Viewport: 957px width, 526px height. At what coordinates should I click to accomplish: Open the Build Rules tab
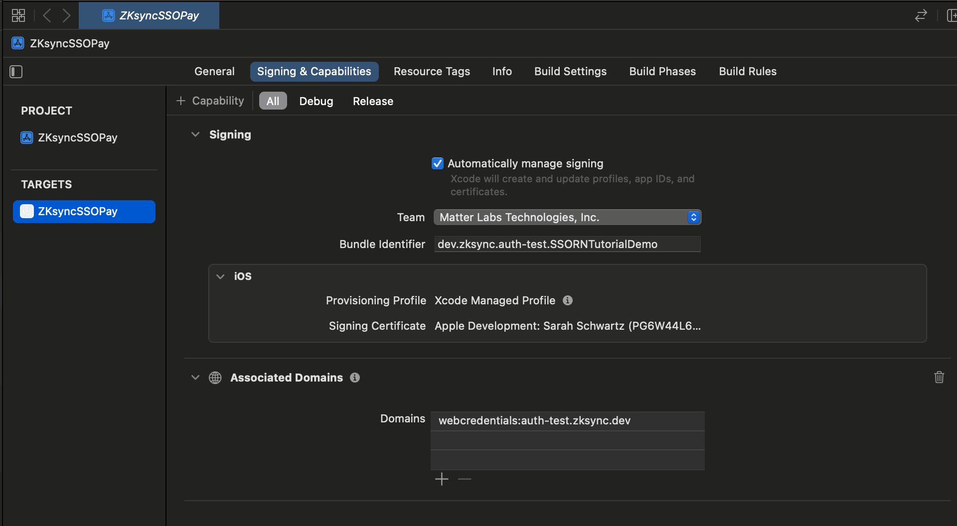pos(748,71)
